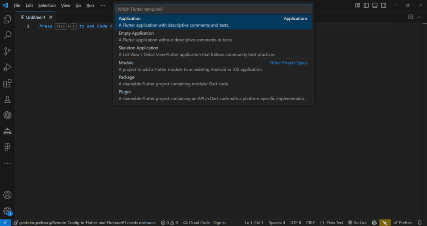The height and width of the screenshot is (226, 427).
Task: Open the Search view icon
Action: coord(7,35)
